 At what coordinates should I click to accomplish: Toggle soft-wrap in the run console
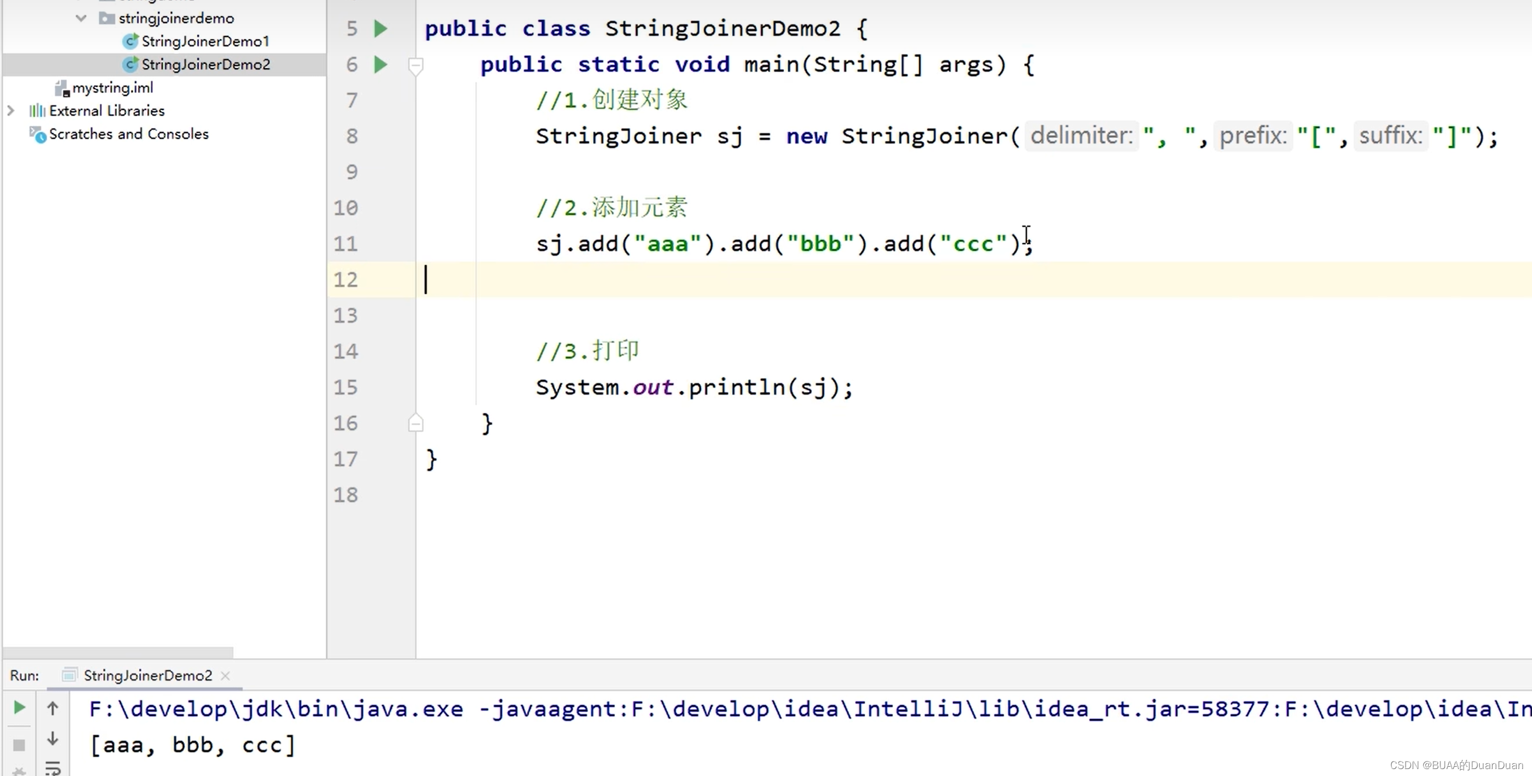pyautogui.click(x=52, y=767)
